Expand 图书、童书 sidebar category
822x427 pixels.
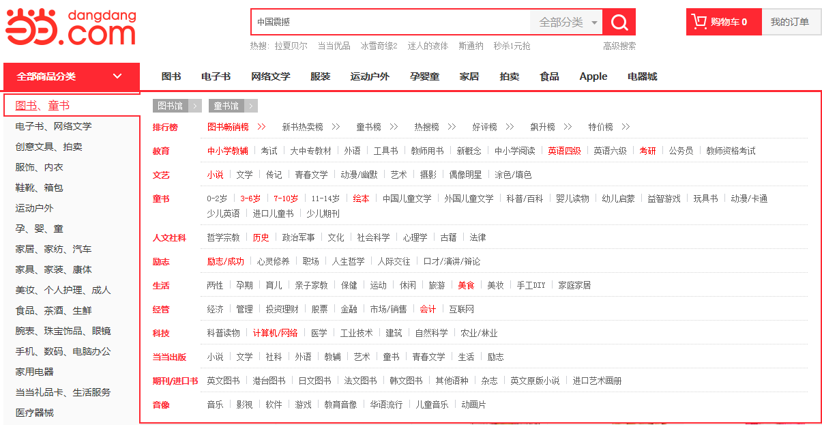tap(42, 106)
